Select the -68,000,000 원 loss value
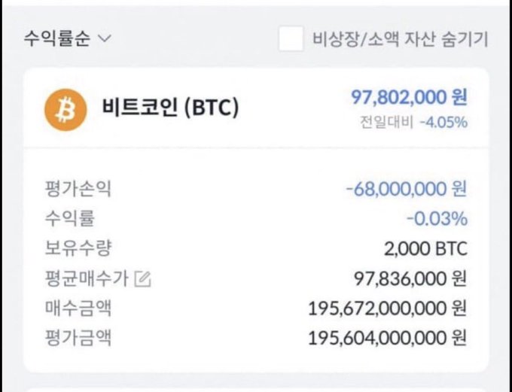512x392 pixels. (x=407, y=189)
